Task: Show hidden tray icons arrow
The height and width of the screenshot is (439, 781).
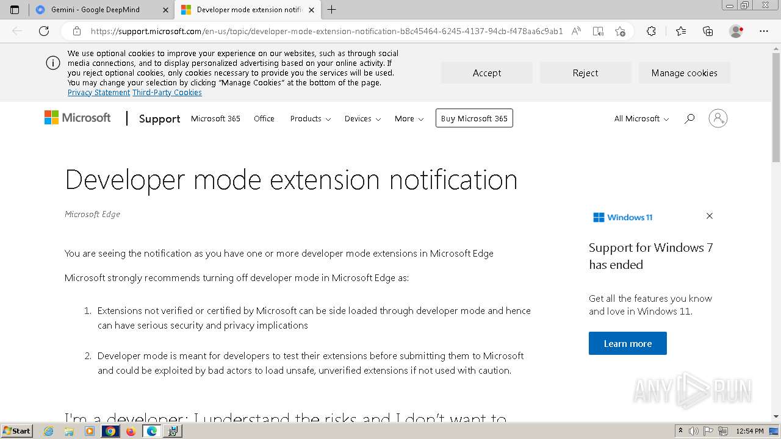Action: pyautogui.click(x=680, y=430)
